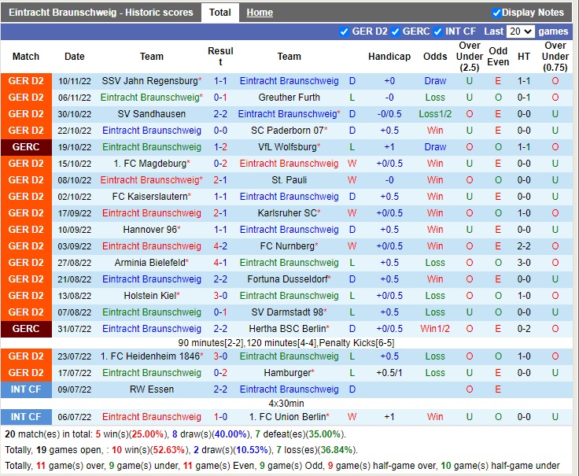Open the 0-2 result on 15/10/22
The image size is (579, 476).
220,164
